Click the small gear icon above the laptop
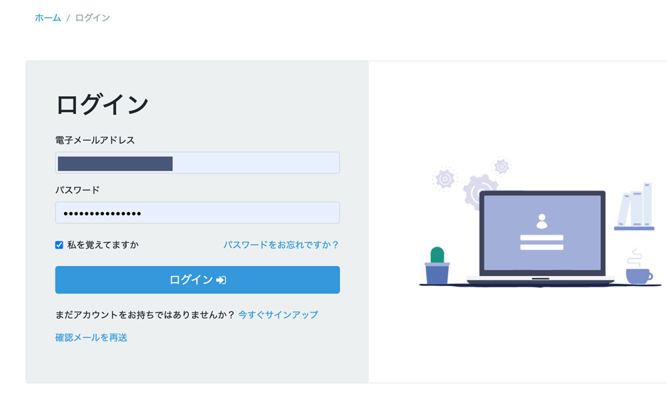The image size is (667, 400). click(x=502, y=166)
